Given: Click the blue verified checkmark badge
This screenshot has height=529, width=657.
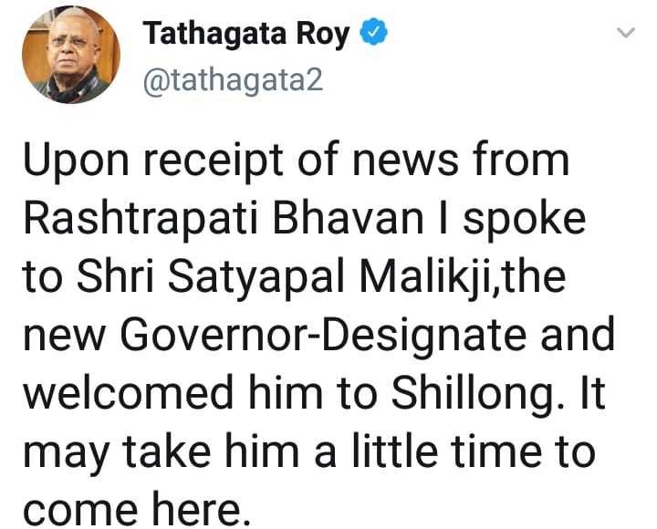Looking at the screenshot, I should [x=374, y=32].
